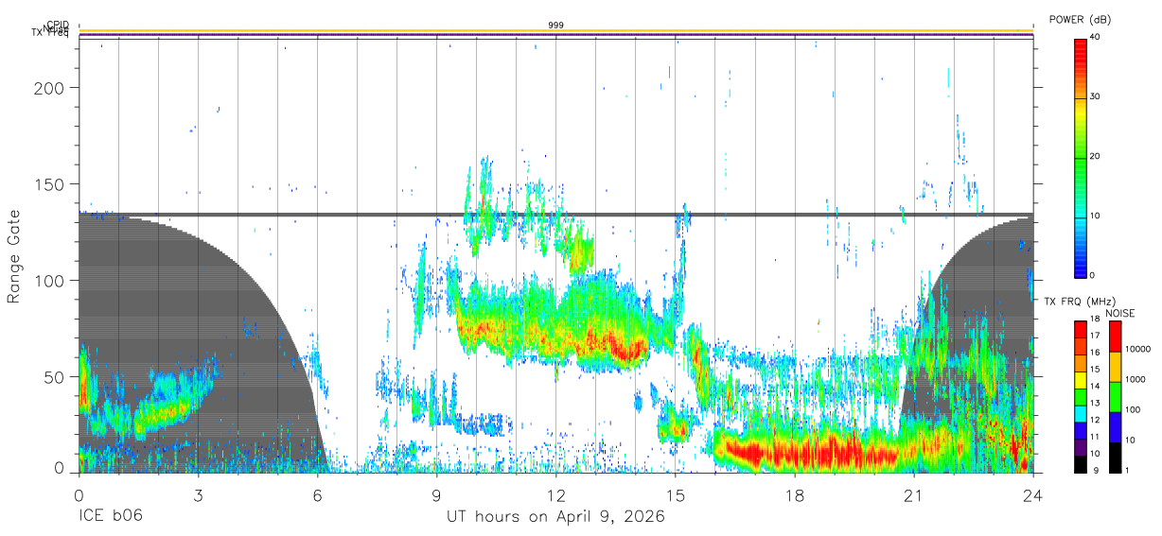Click the 'UT hours on April 9, 2026' label
The height and width of the screenshot is (536, 1162).
(x=555, y=517)
